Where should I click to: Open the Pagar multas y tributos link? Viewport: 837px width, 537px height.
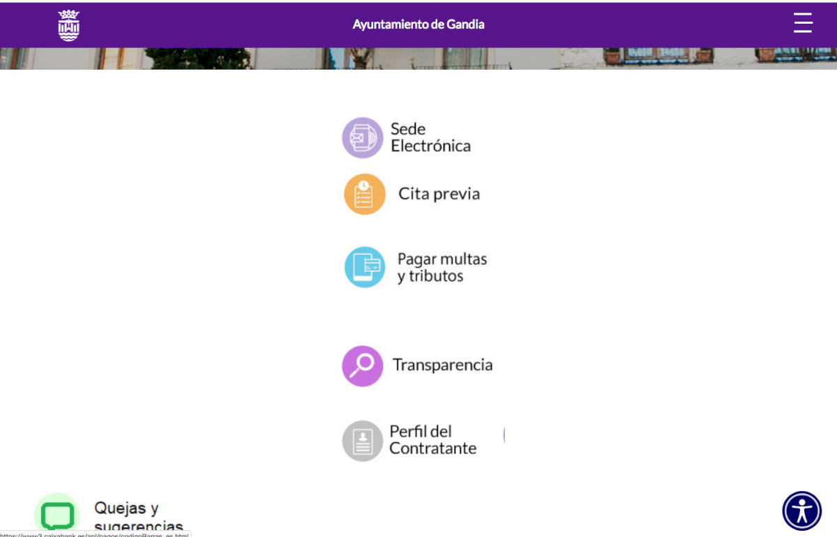[x=442, y=267]
